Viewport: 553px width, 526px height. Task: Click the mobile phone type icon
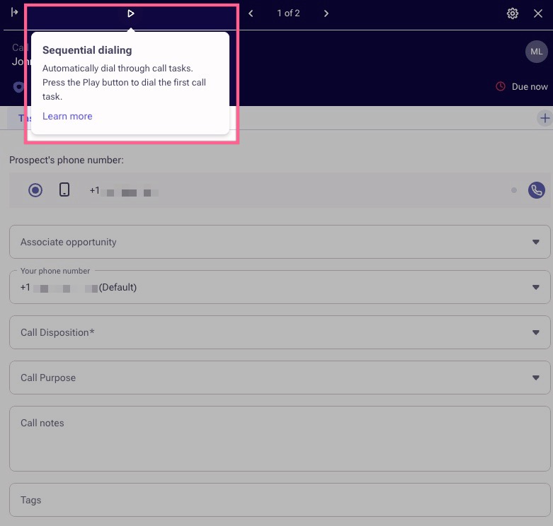64,189
